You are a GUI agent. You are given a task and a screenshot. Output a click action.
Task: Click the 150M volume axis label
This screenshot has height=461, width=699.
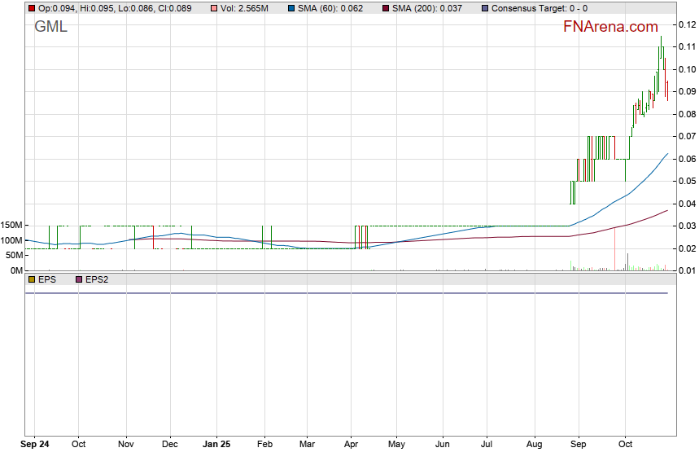pos(11,226)
